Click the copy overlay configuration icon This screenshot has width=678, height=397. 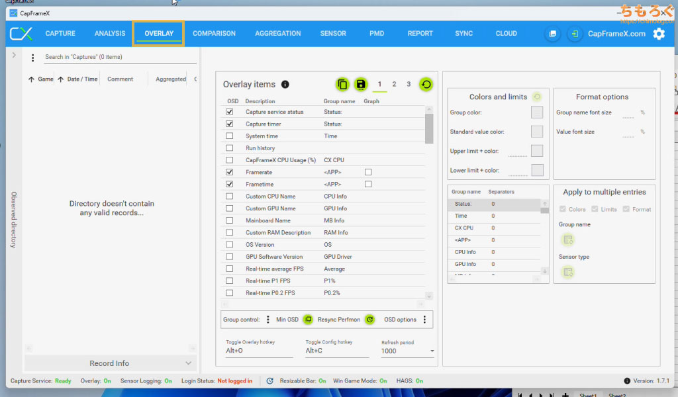click(342, 84)
